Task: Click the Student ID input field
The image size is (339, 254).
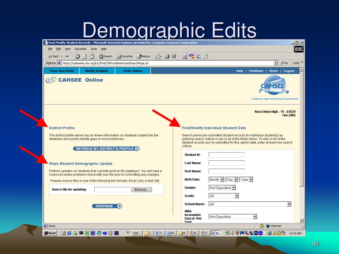Action: [x=226, y=155]
